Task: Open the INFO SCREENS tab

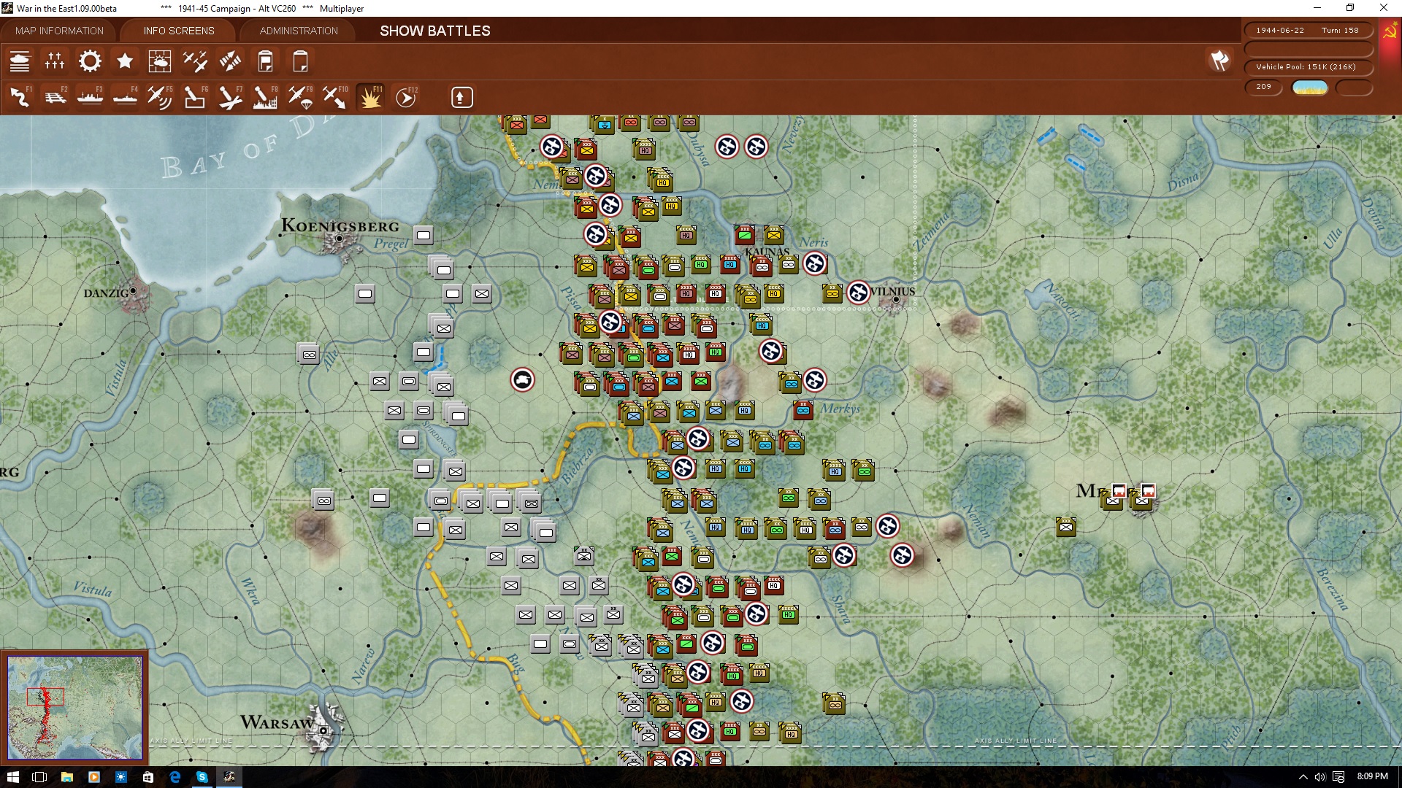Action: 179,31
